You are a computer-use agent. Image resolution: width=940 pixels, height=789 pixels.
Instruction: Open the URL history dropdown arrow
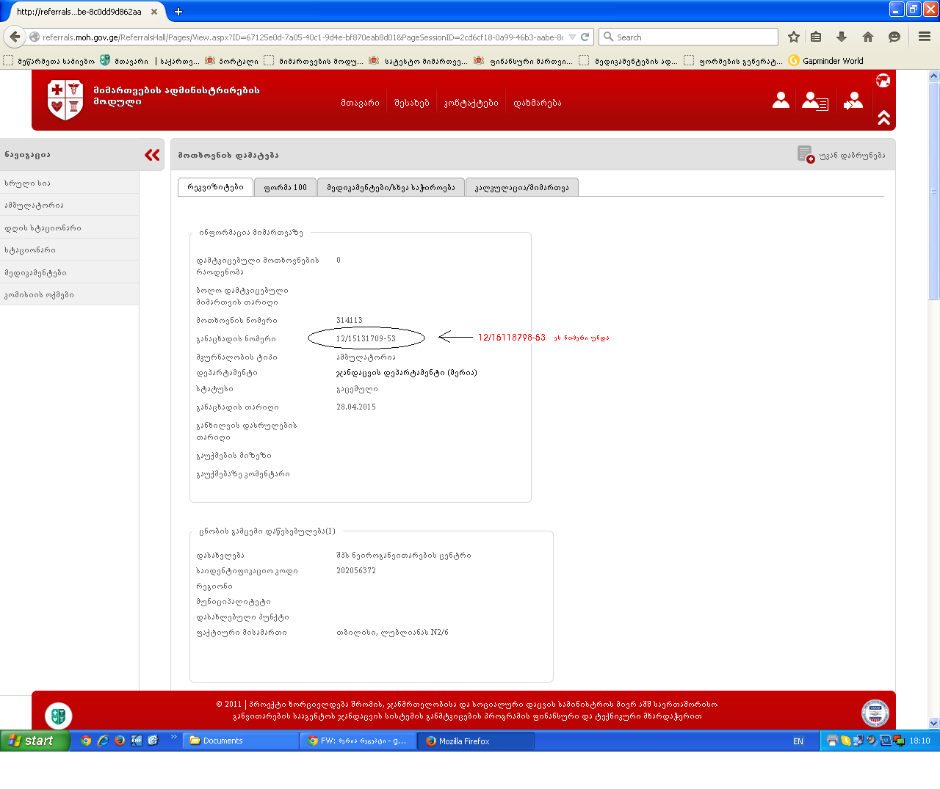[x=572, y=37]
